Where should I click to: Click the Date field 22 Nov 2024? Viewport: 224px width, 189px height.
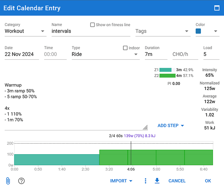(22, 54)
